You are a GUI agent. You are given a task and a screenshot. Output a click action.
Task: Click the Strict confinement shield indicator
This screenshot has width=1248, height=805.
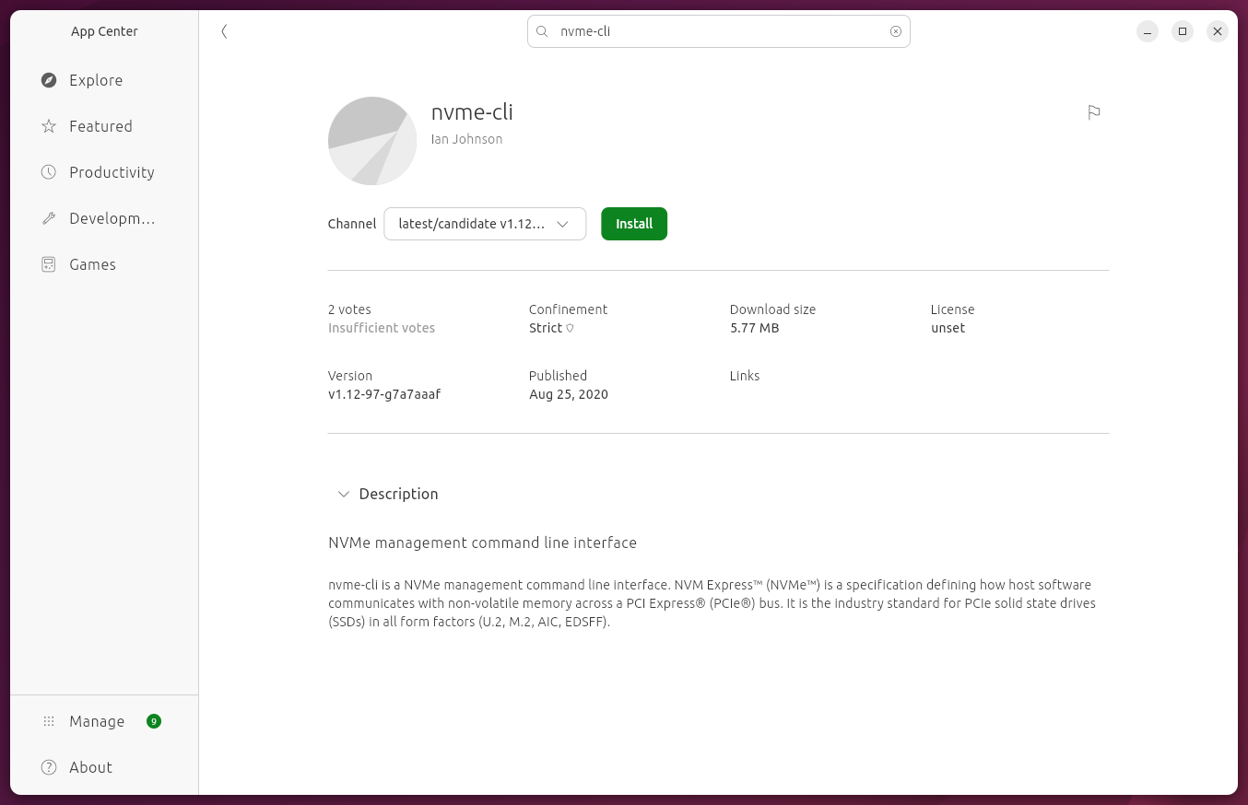point(570,329)
